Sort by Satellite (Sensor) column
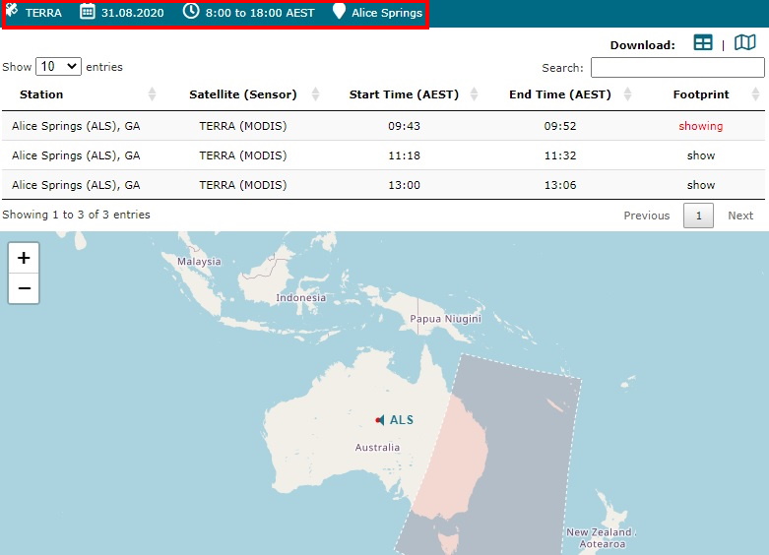 pos(242,94)
